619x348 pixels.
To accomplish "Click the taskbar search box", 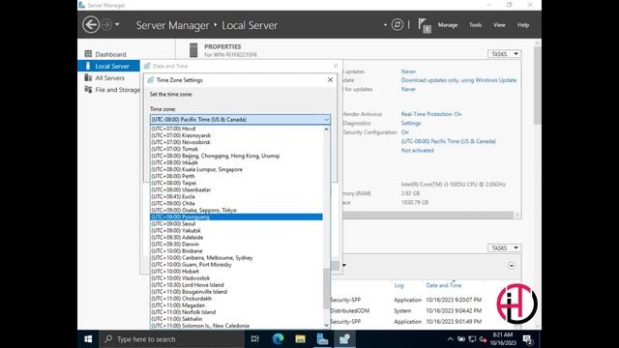I will [172, 339].
